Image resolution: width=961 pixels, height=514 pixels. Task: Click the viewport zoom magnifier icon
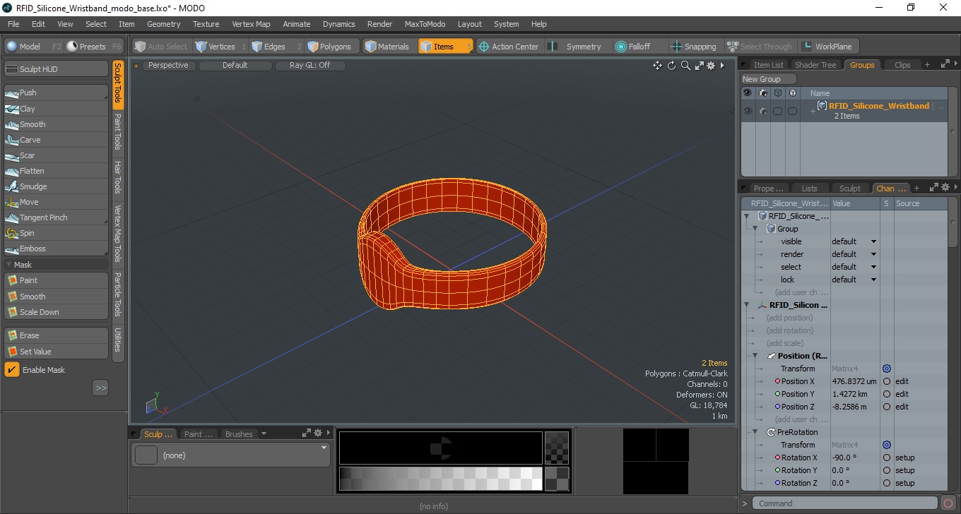pyautogui.click(x=685, y=66)
